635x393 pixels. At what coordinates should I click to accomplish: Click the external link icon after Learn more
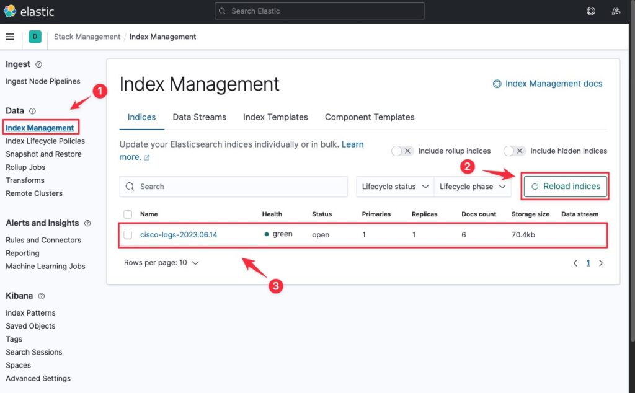pyautogui.click(x=147, y=157)
